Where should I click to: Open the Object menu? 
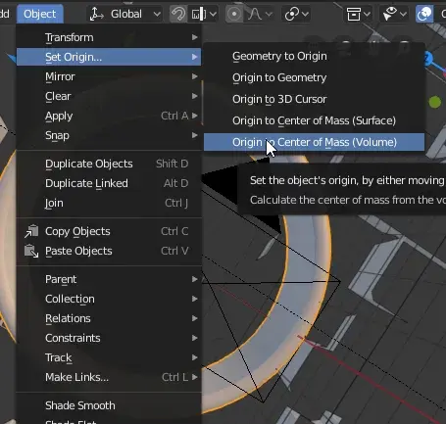[39, 14]
